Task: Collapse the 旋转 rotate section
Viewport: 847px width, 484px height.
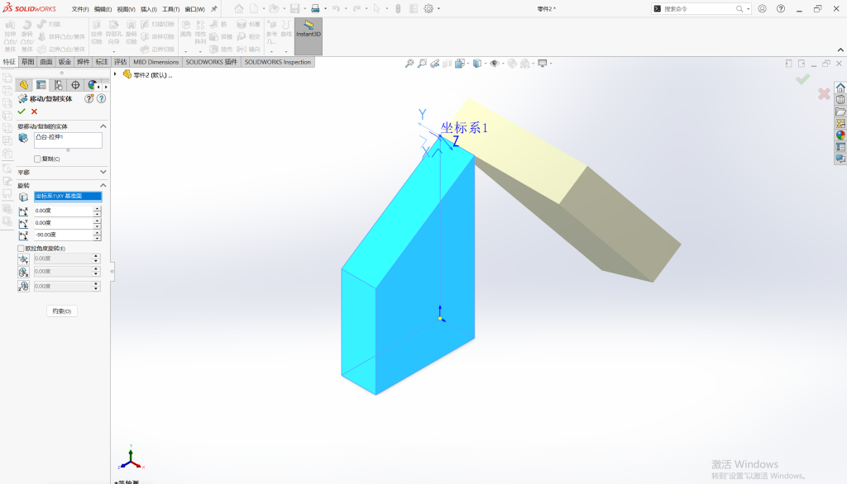Action: 103,185
